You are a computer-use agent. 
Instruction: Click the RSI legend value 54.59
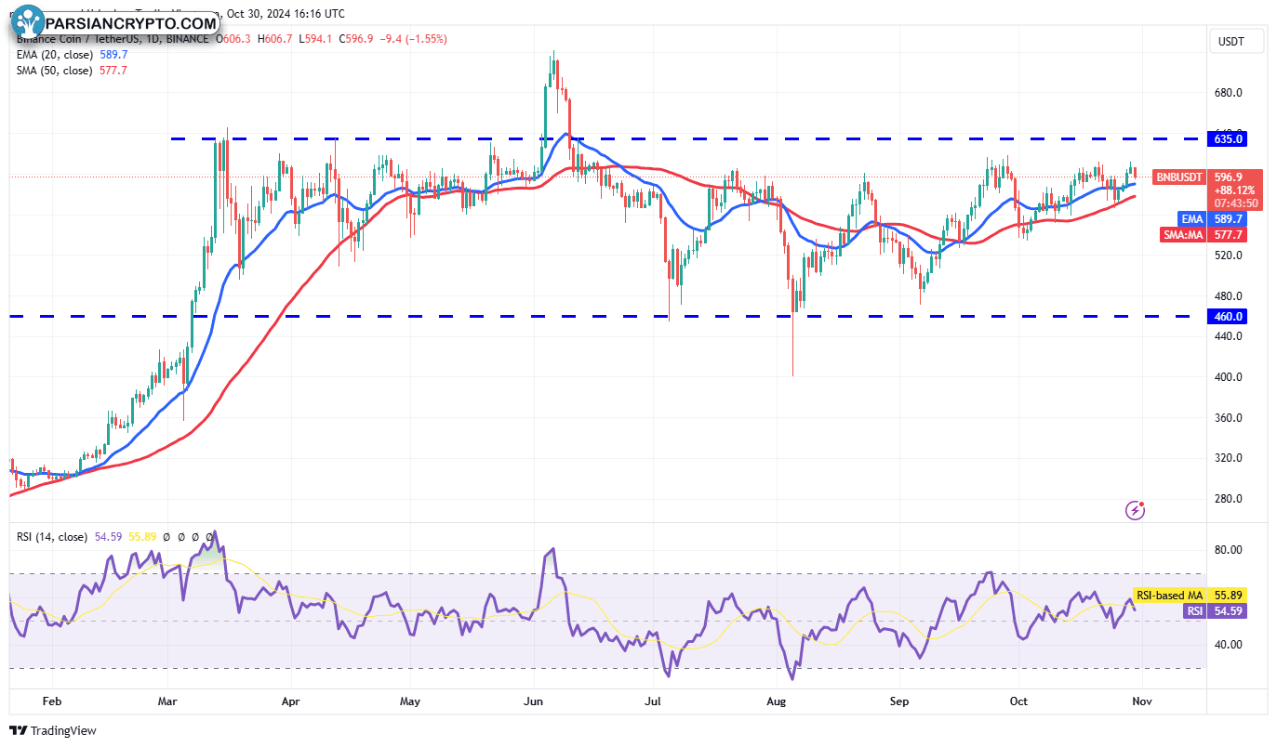[x=110, y=537]
